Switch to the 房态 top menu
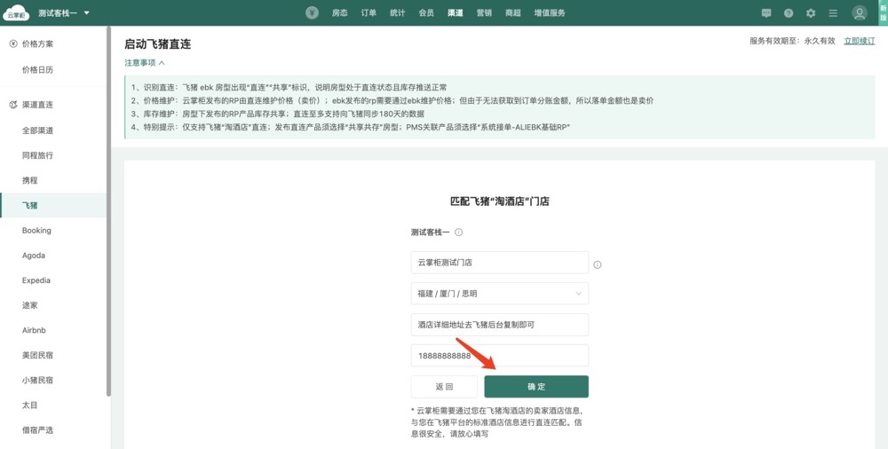The image size is (888, 449). pos(339,13)
